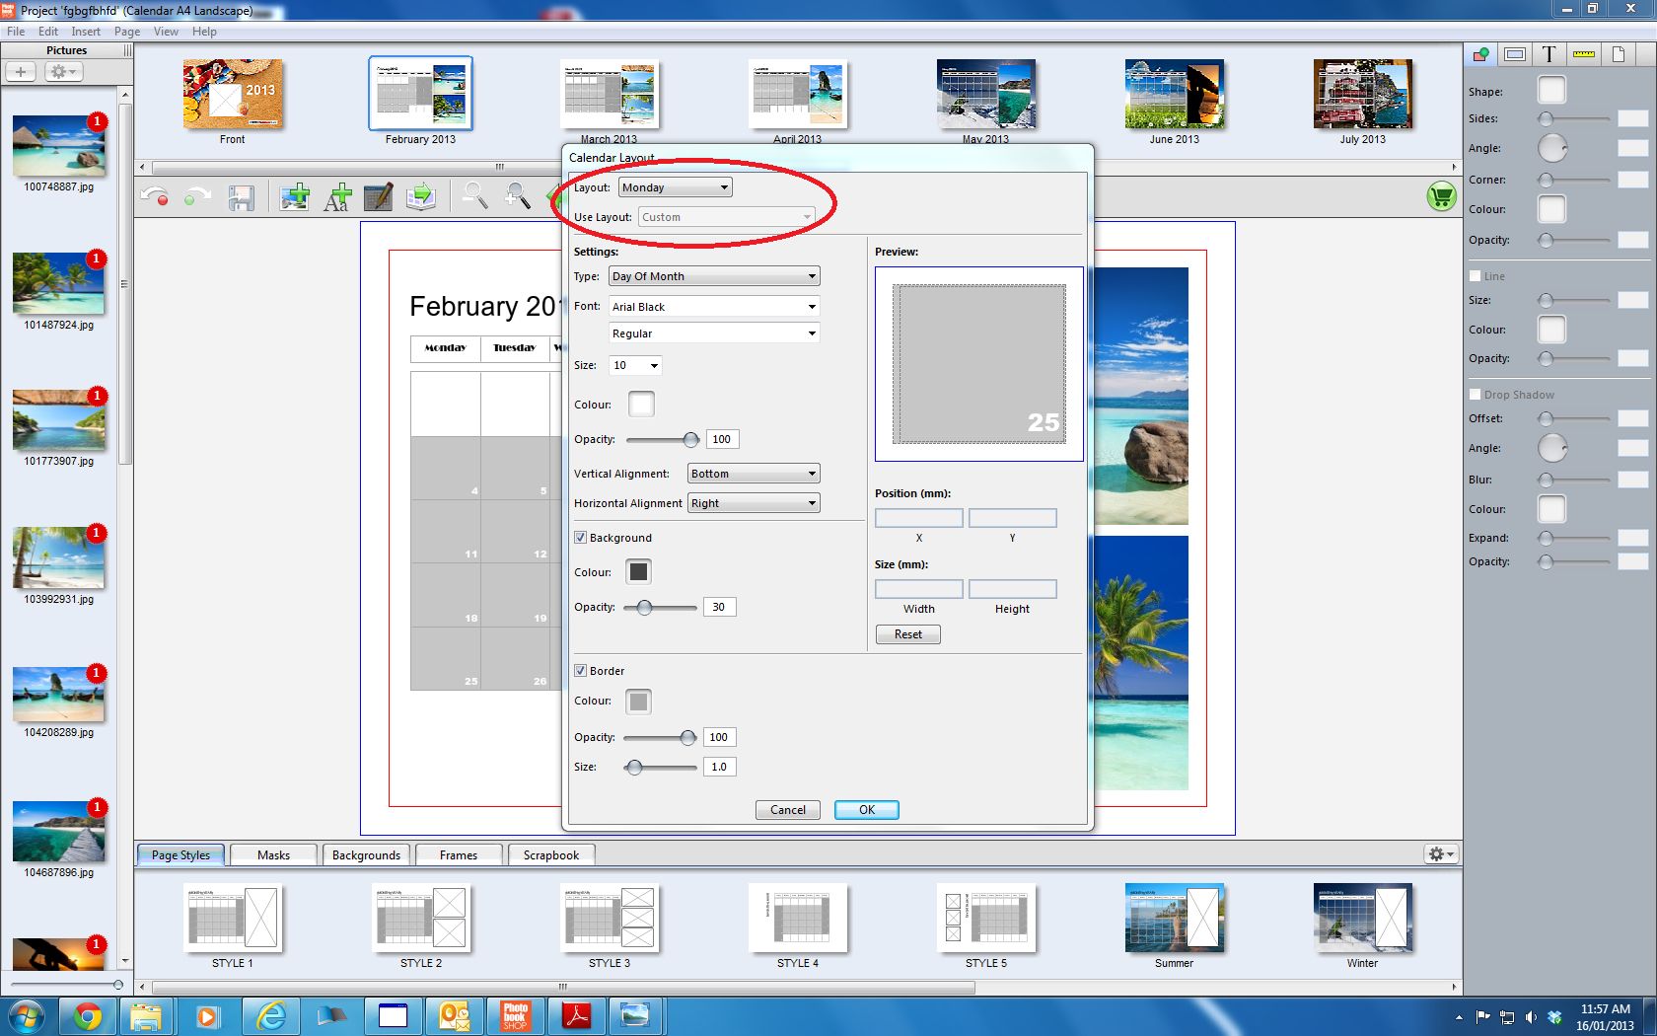Uncheck the Border checkbox
This screenshot has width=1657, height=1036.
tap(581, 671)
